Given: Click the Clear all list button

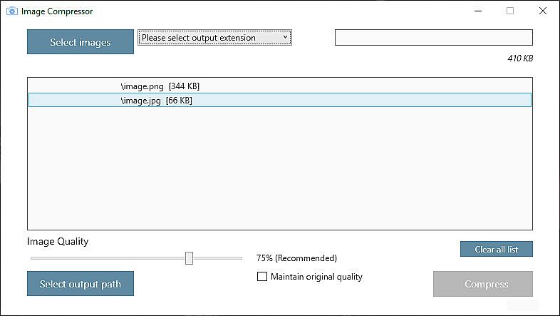Looking at the screenshot, I should pos(497,249).
